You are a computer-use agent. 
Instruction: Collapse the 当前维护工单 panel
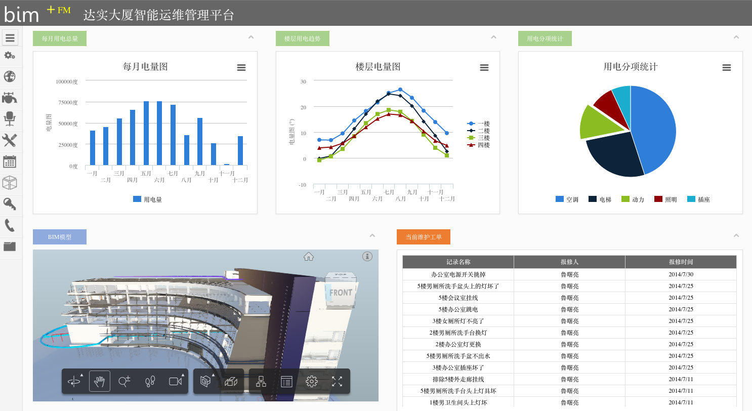(736, 235)
